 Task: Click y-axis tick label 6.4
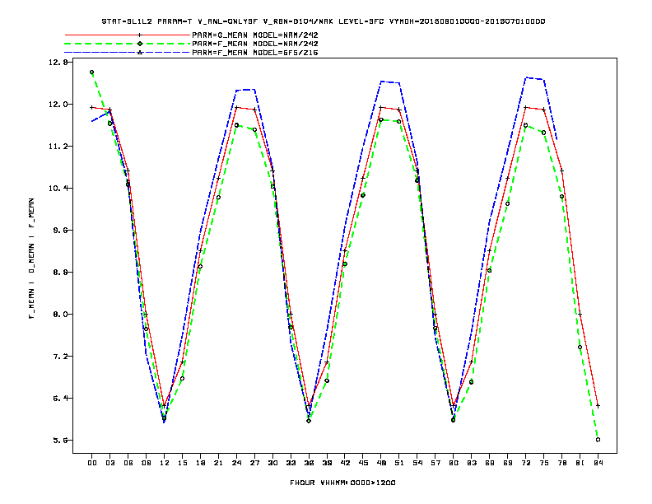click(x=59, y=398)
